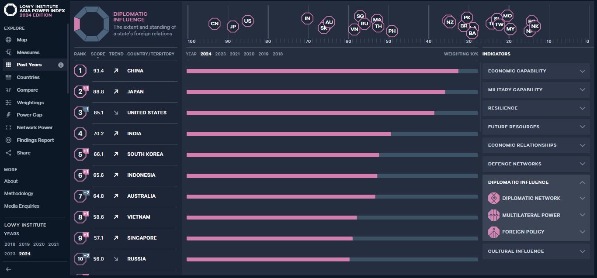
Task: Collapse the Diplomatic Influence indicator
Action: (536, 182)
